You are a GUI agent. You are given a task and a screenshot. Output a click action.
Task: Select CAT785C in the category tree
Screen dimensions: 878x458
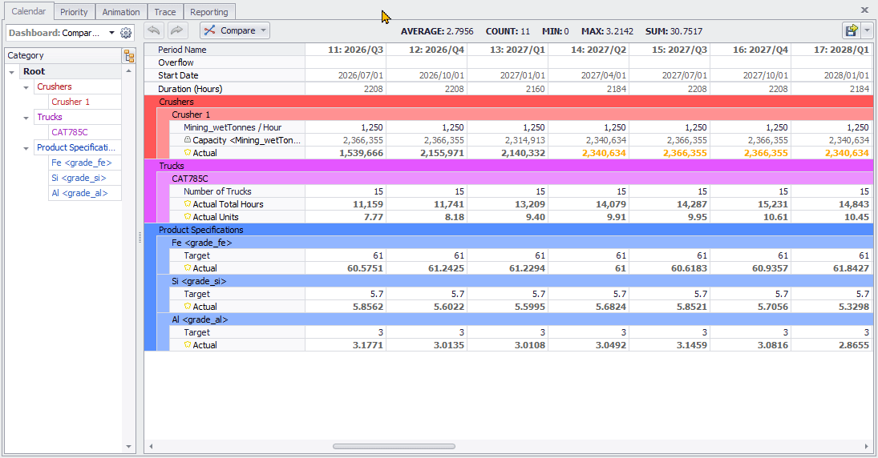click(x=70, y=132)
